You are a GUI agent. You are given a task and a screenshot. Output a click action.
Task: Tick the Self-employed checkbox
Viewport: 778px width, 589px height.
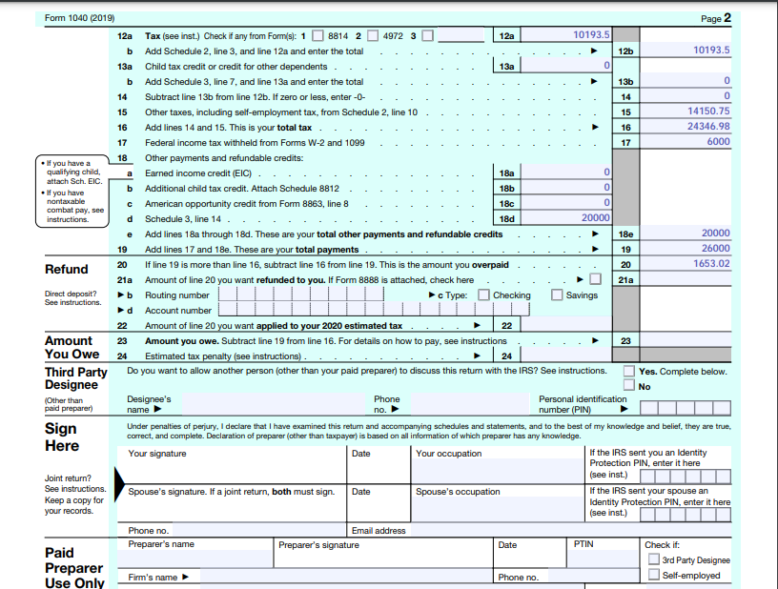(x=654, y=575)
